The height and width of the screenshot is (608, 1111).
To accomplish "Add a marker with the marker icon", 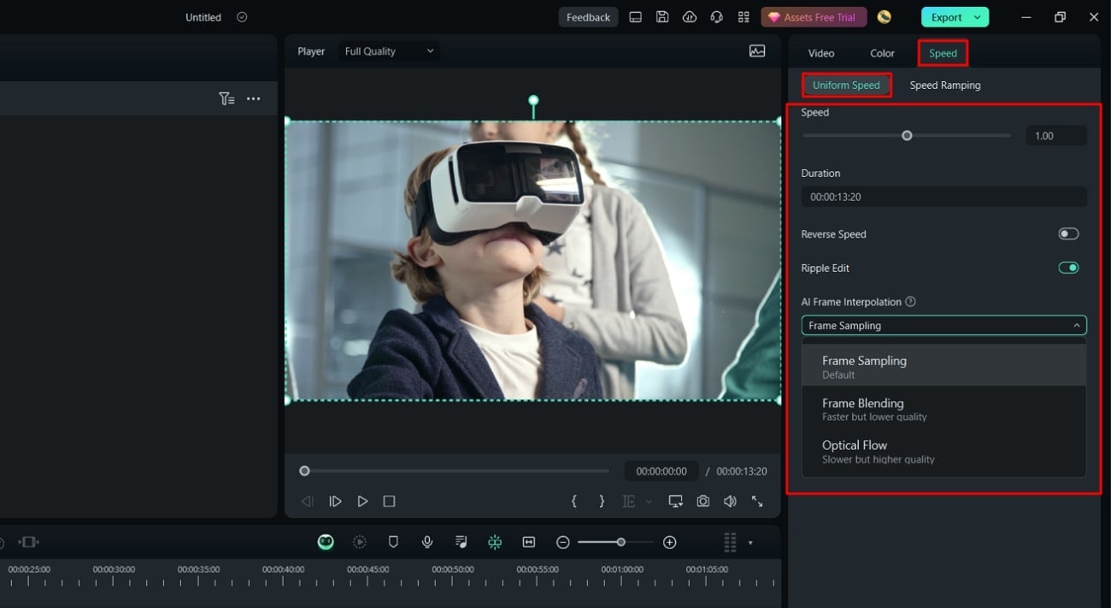I will 393,542.
